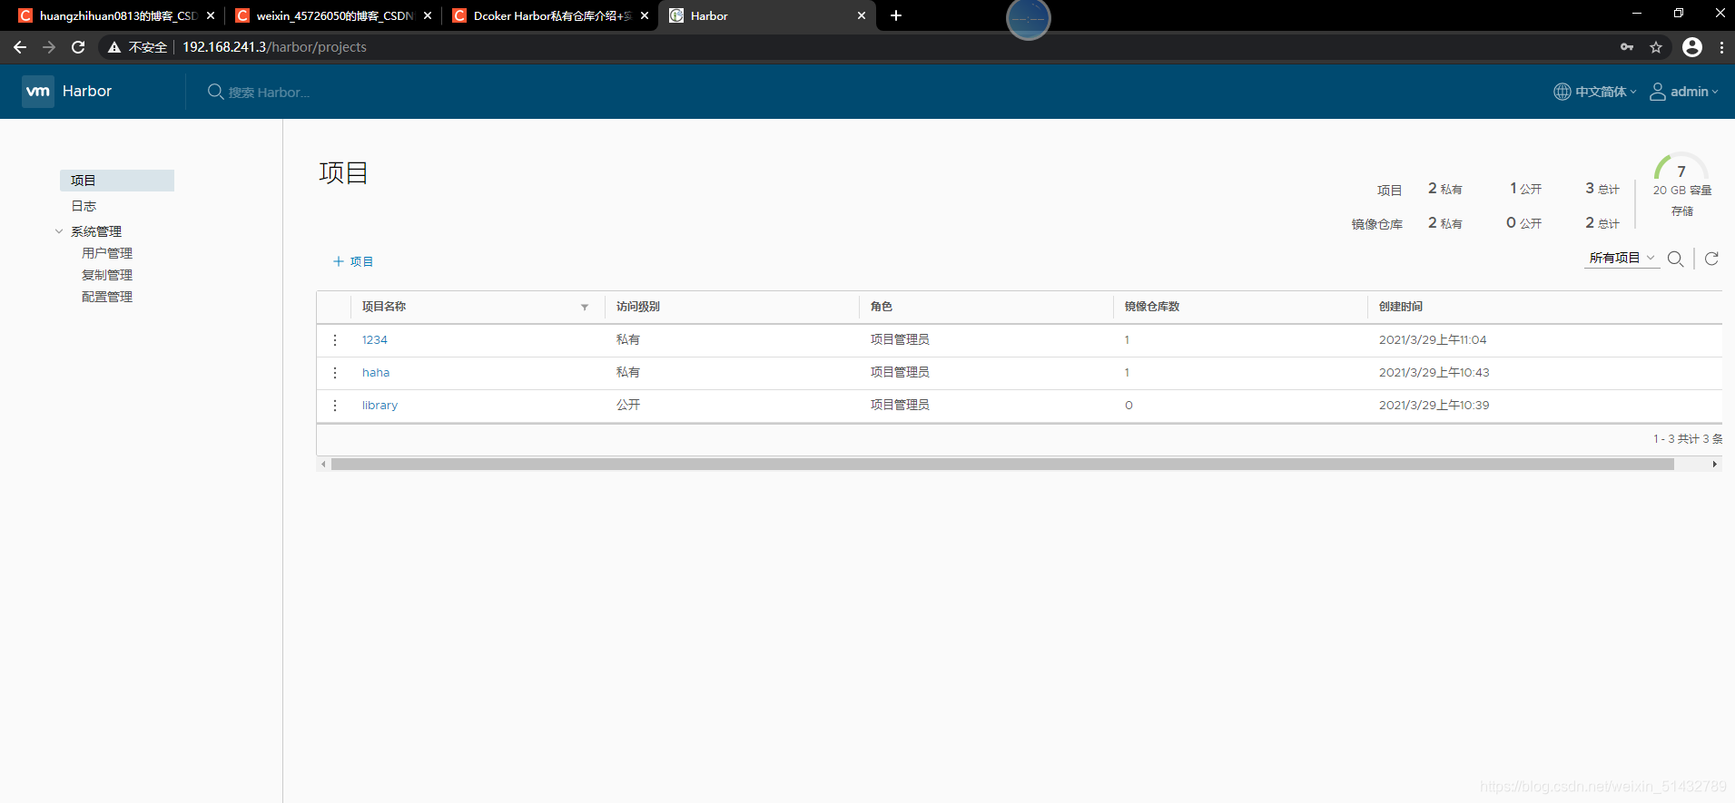The image size is (1735, 803).
Task: Open 用户管理 in sidebar
Action: [x=107, y=253]
